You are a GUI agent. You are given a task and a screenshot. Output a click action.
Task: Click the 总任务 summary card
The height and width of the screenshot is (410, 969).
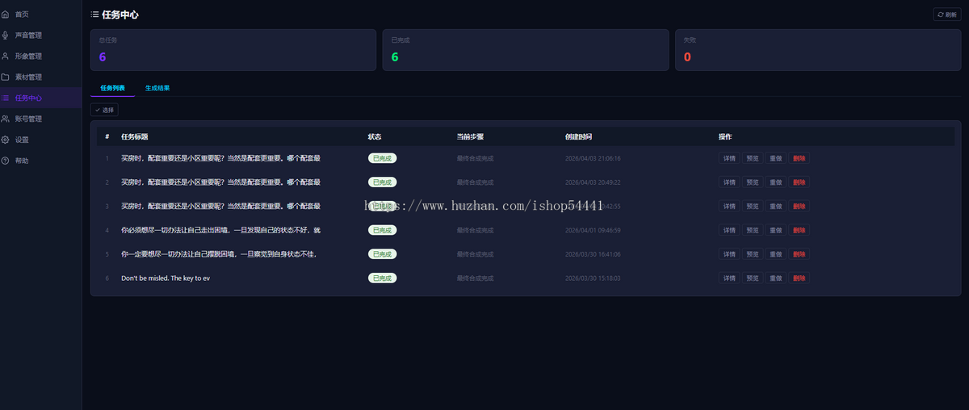click(x=233, y=50)
